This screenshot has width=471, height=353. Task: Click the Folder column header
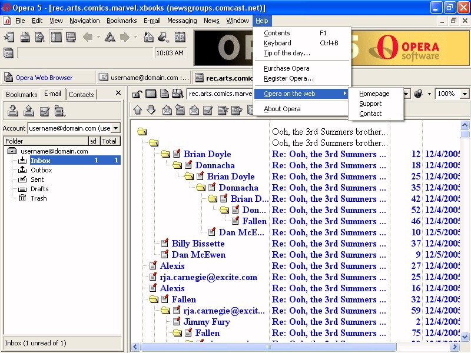pos(46,141)
